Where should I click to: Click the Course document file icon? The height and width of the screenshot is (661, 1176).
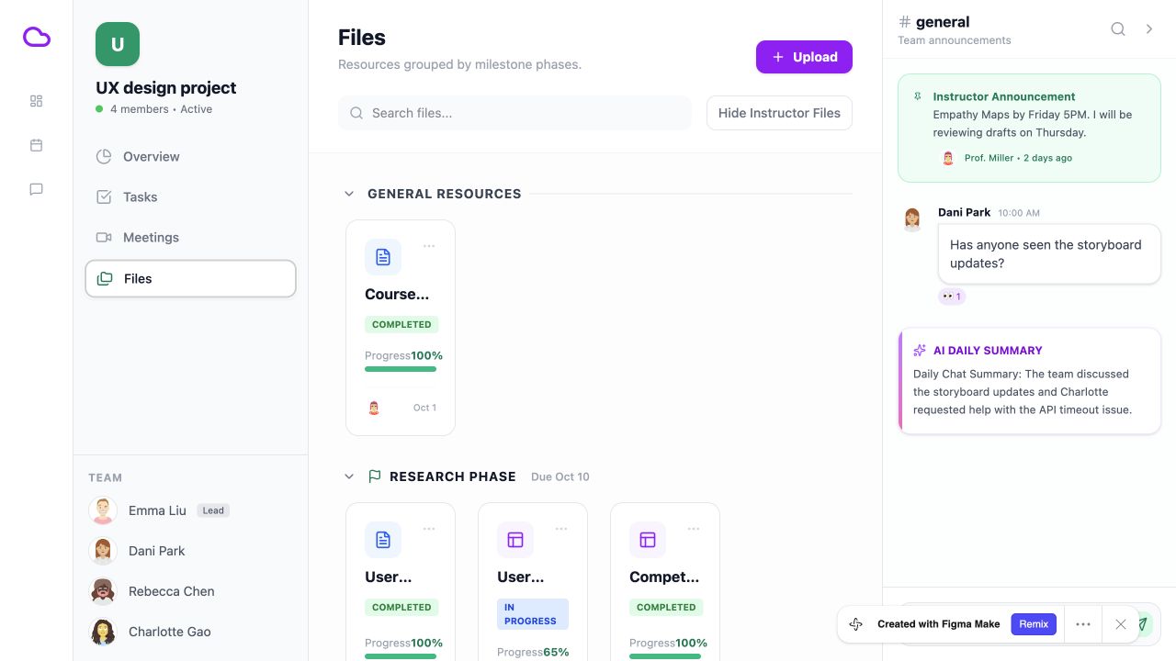tap(383, 257)
